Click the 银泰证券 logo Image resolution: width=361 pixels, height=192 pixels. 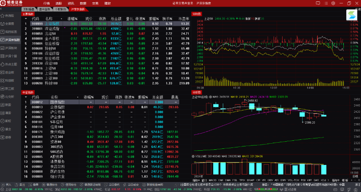pyautogui.click(x=12, y=3)
